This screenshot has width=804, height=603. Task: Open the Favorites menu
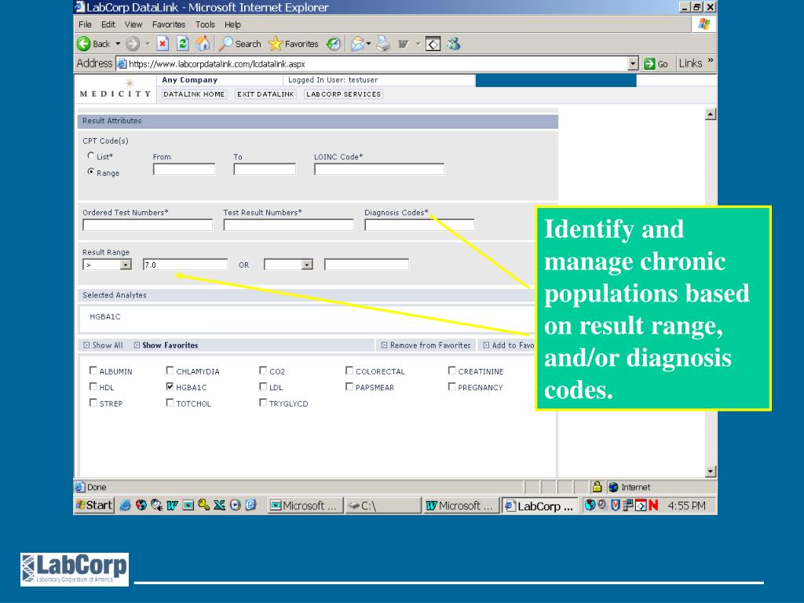pyautogui.click(x=169, y=24)
